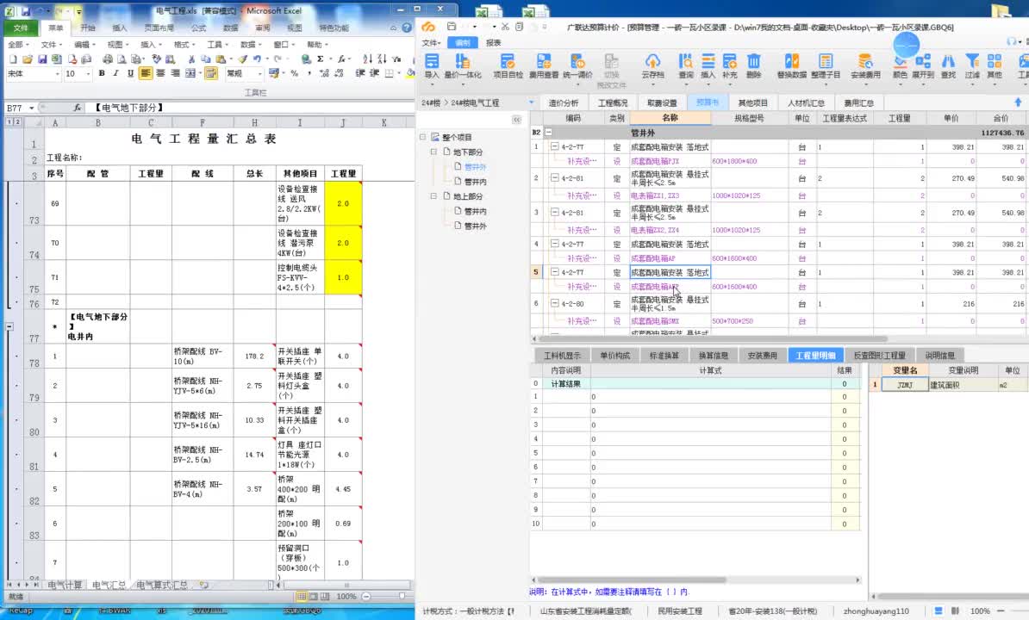Click the Excel fill color bucket swatch
Viewport: 1029px width, 620px height.
tap(409, 73)
